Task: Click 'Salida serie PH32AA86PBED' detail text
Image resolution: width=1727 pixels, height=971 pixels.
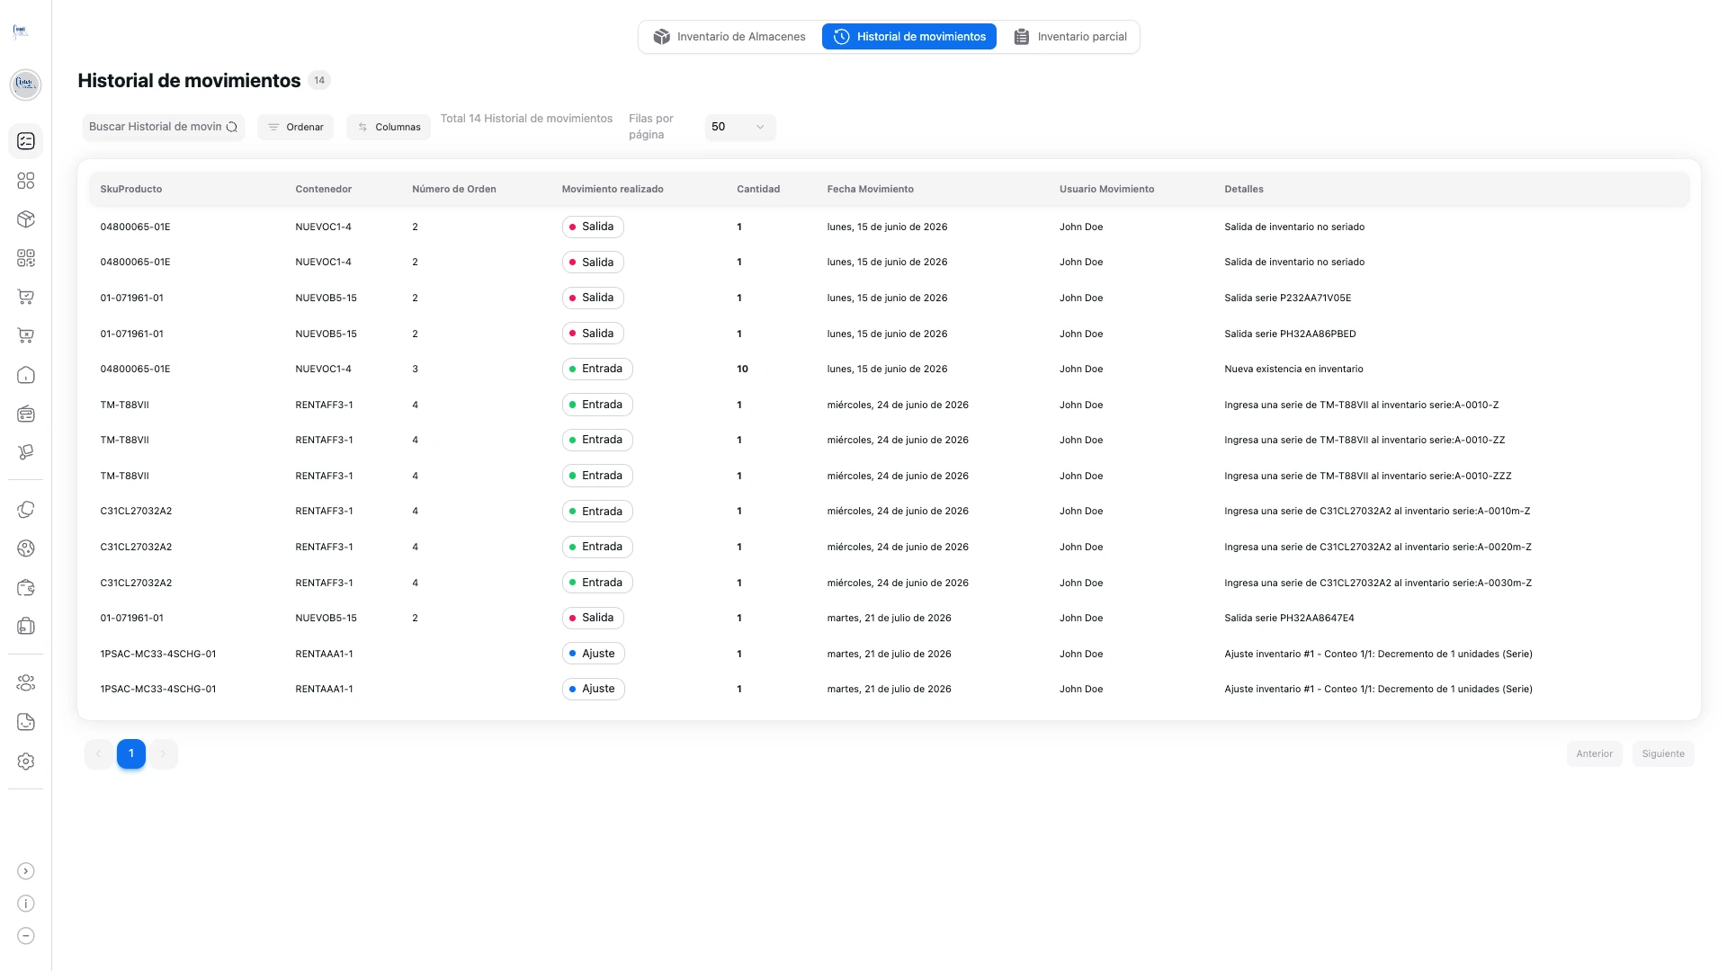Action: click(1290, 334)
